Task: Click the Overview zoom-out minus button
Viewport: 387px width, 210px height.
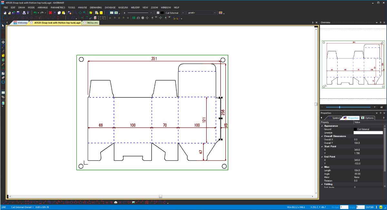Action: click(x=322, y=107)
